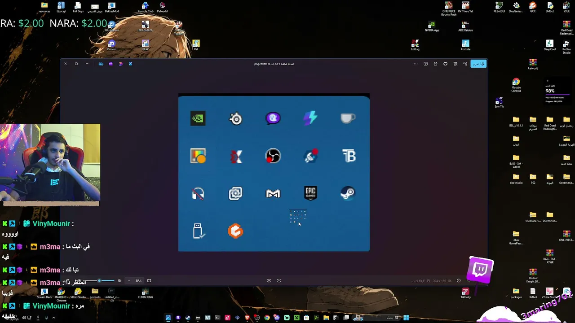Open the ARC Raiders desktop shortcut
The image size is (575, 323).
pos(465,26)
